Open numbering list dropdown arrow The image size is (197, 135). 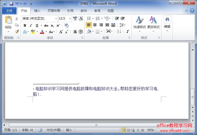(x=102, y=19)
